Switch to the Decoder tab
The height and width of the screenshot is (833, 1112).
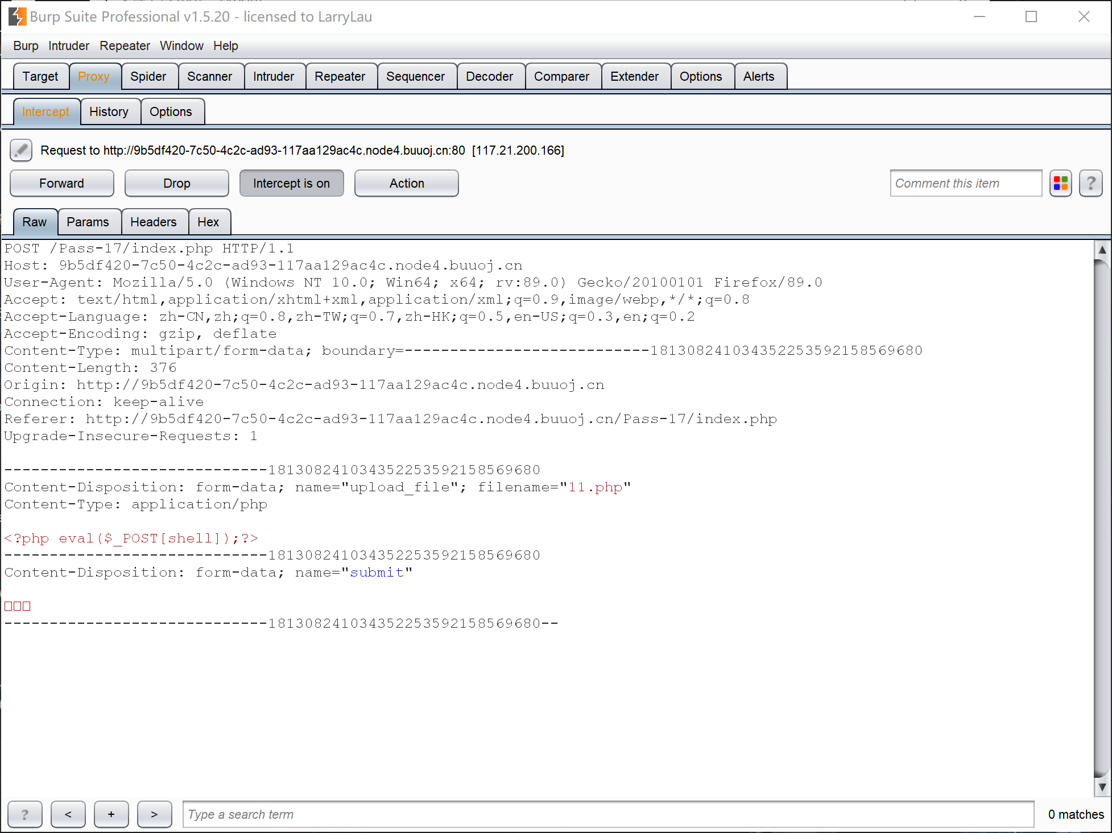tap(490, 76)
